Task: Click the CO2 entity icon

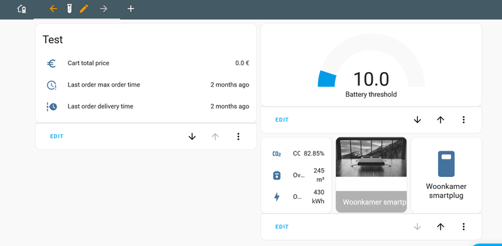Action: point(277,154)
